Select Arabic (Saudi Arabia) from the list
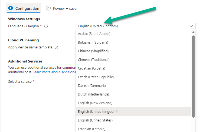Screen dimensions: 216x132 [x=94, y=34]
